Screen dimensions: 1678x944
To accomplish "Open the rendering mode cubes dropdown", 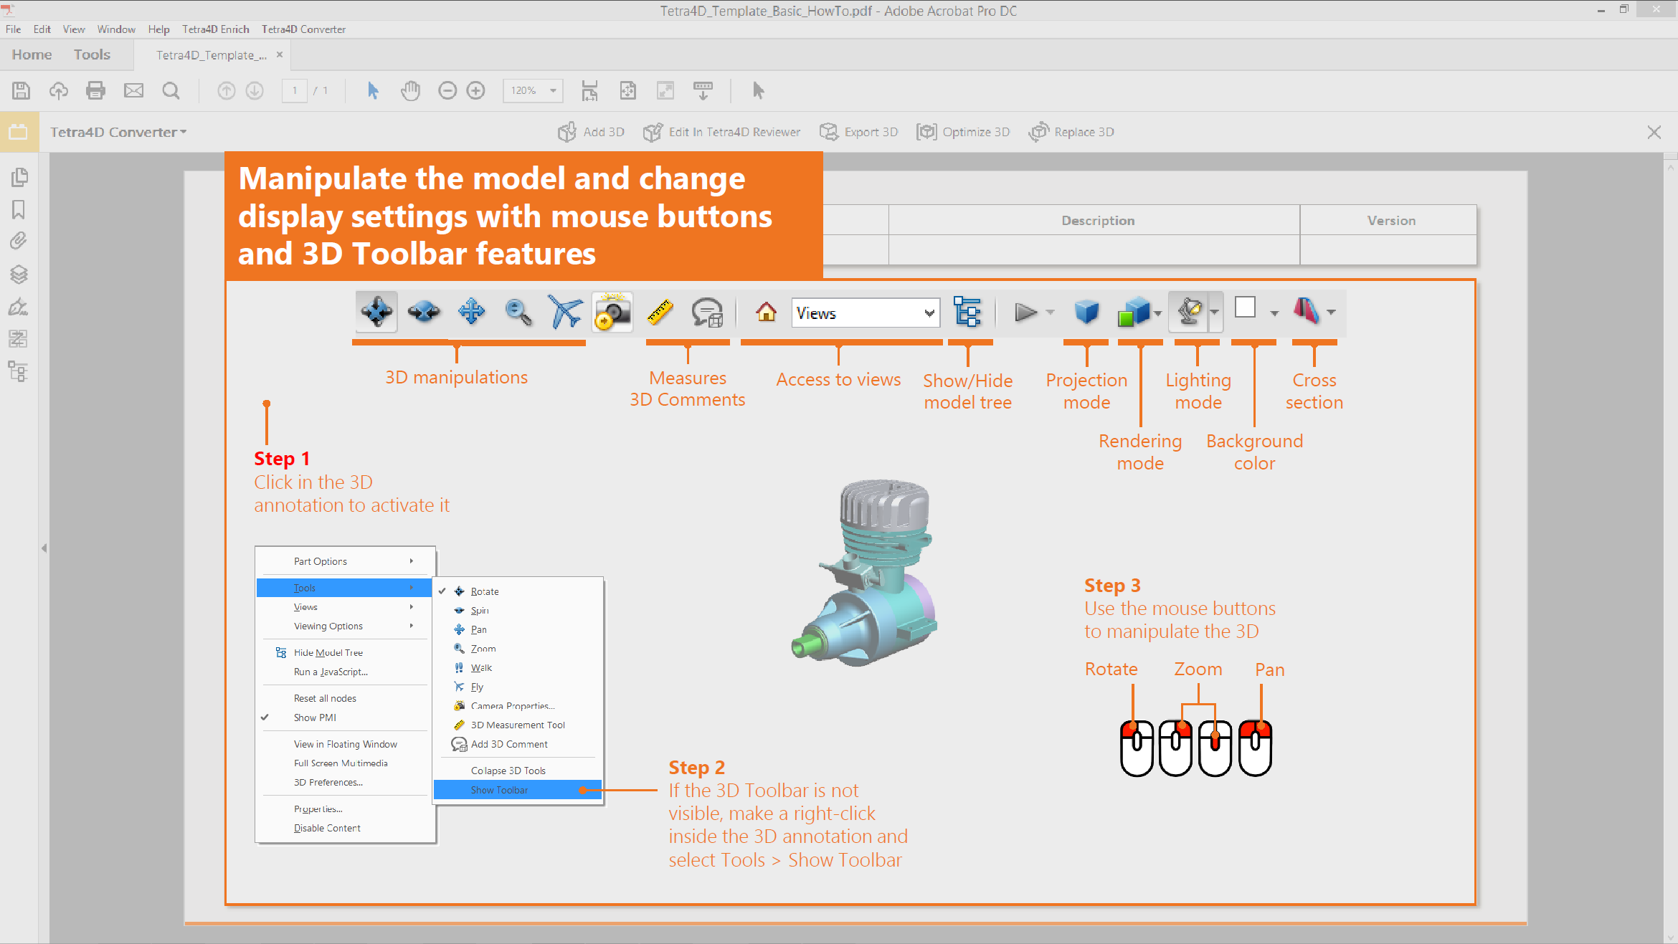I will (1158, 313).
